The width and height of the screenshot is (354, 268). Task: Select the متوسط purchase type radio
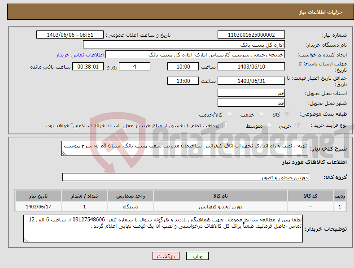(x=269, y=125)
